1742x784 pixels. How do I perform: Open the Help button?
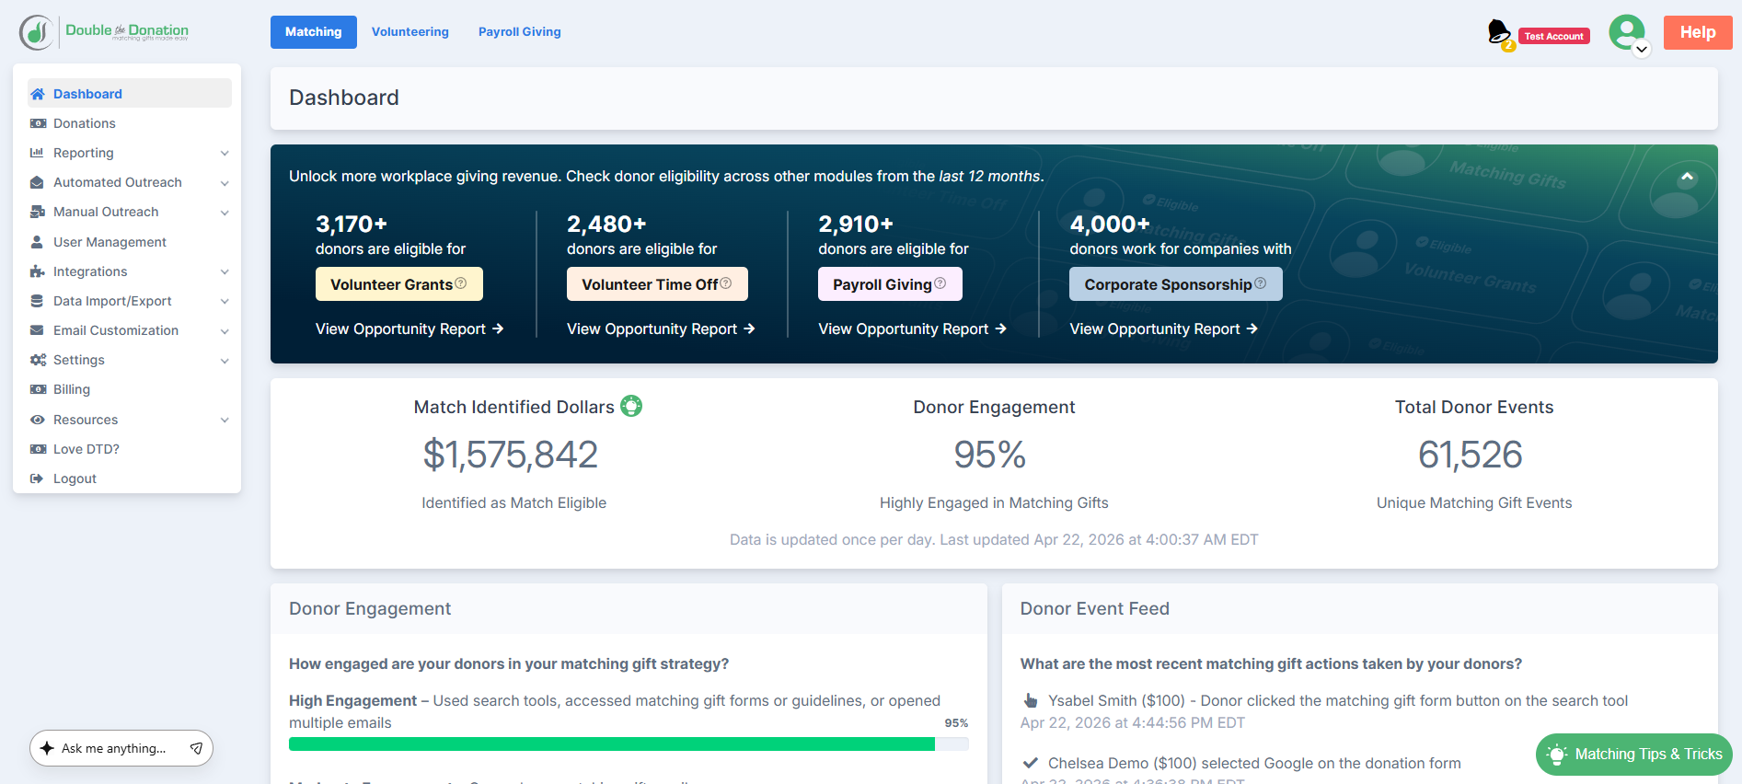(x=1698, y=32)
